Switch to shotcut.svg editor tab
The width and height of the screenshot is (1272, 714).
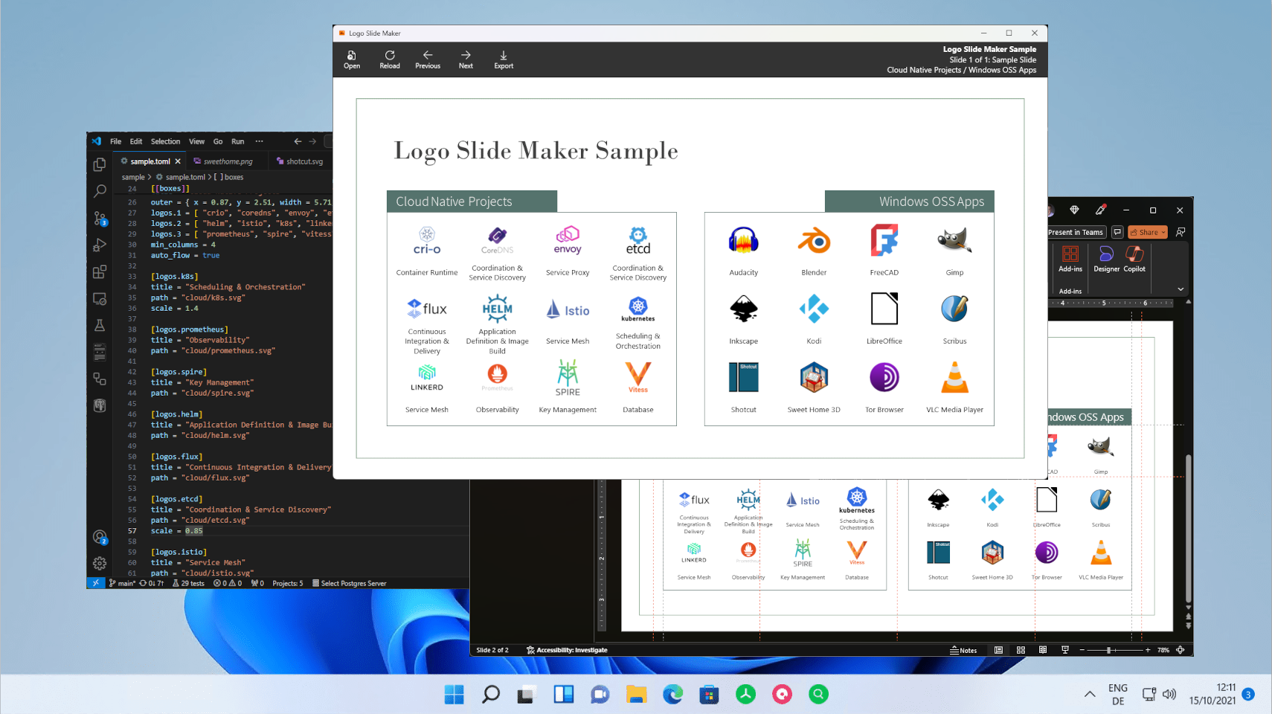[x=301, y=161]
